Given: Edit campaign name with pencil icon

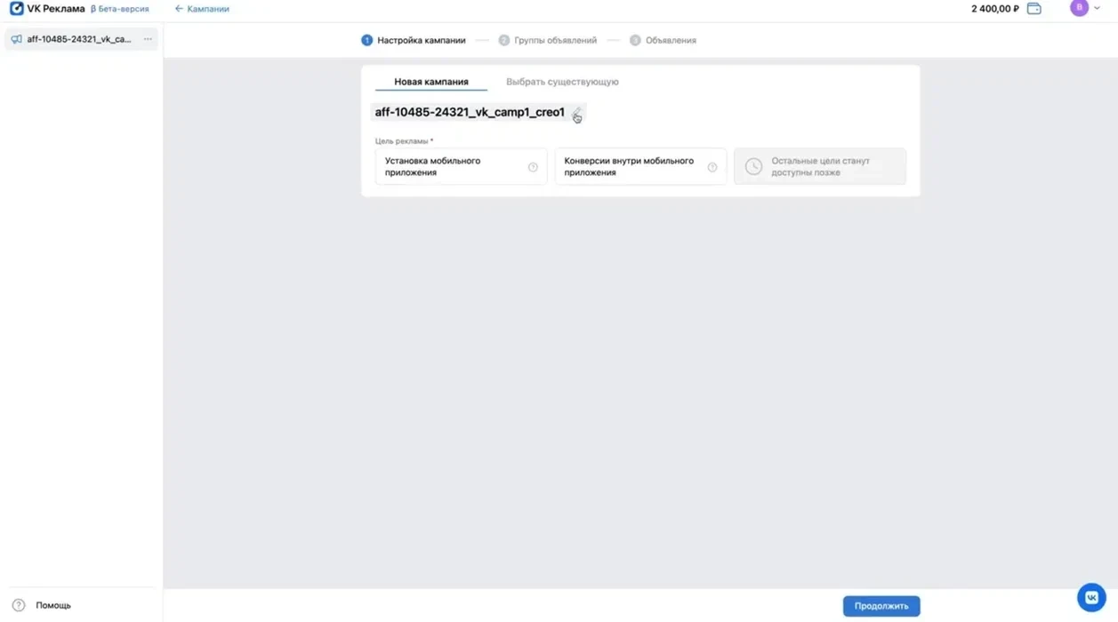Looking at the screenshot, I should click(576, 113).
